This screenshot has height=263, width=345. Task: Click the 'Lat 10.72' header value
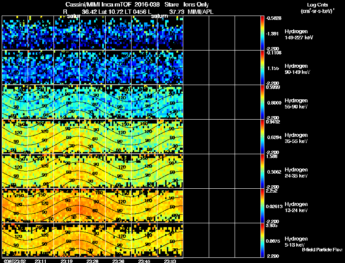click(x=110, y=12)
